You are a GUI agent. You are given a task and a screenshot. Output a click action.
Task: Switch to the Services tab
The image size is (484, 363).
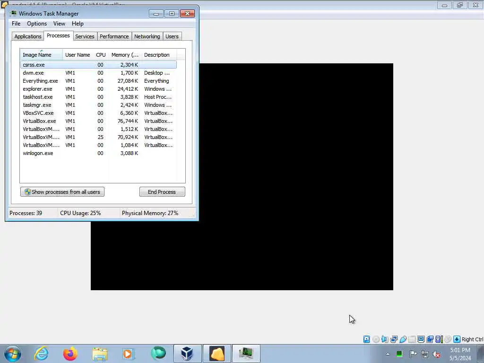(85, 36)
